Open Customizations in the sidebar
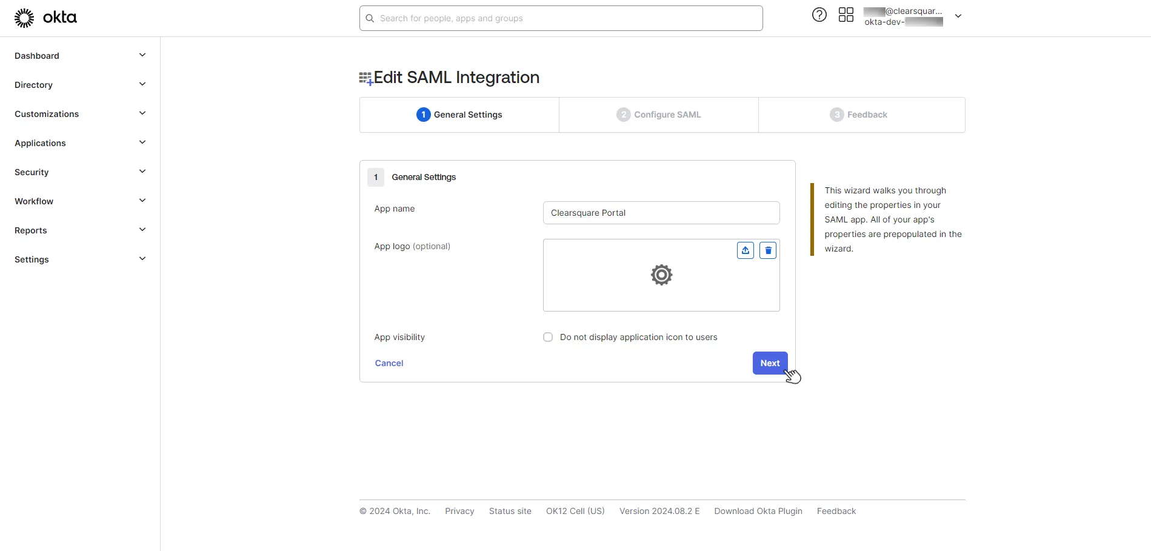The width and height of the screenshot is (1151, 551). [47, 114]
